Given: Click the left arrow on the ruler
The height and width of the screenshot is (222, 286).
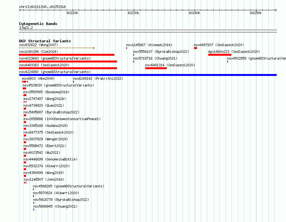Looking at the screenshot, I should [20, 10].
